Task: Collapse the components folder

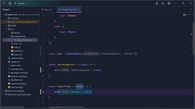Action: point(9,36)
